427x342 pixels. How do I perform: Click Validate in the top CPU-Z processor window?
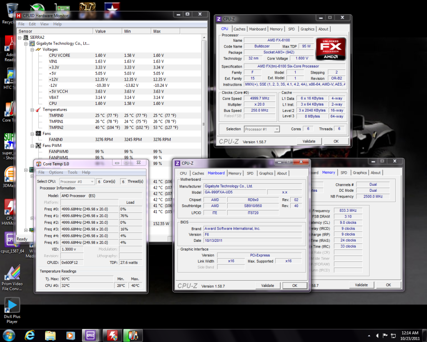tap(309, 141)
